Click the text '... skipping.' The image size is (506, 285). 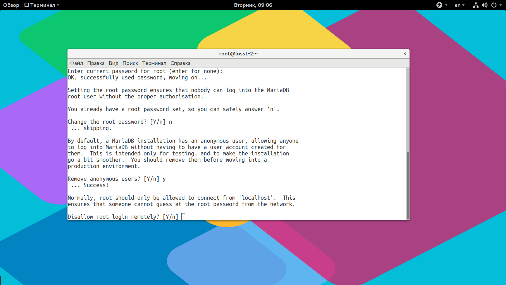point(91,128)
